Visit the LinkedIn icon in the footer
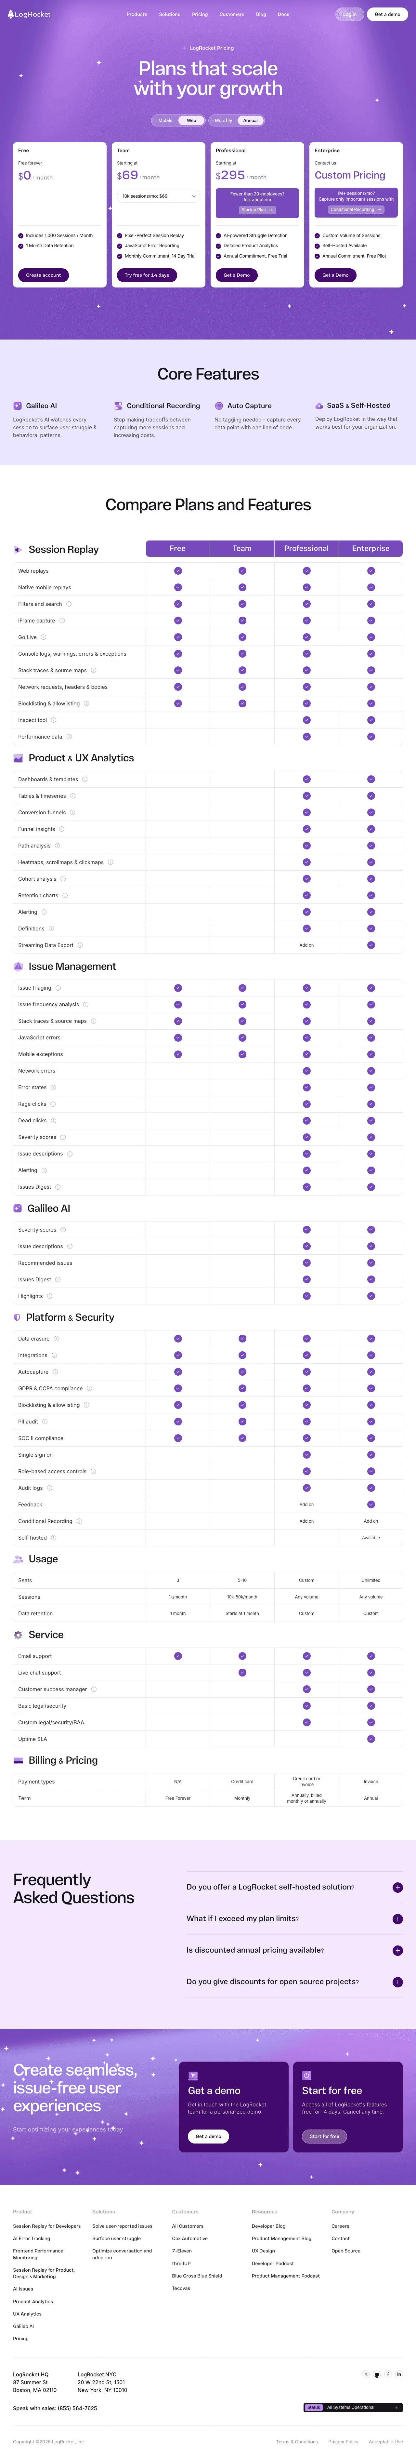Image resolution: width=416 pixels, height=2458 pixels. point(399,2374)
